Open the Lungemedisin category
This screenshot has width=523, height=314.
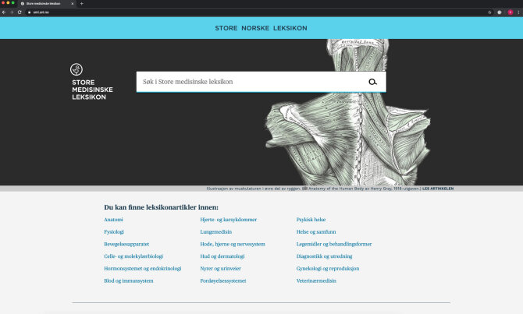pyautogui.click(x=216, y=232)
